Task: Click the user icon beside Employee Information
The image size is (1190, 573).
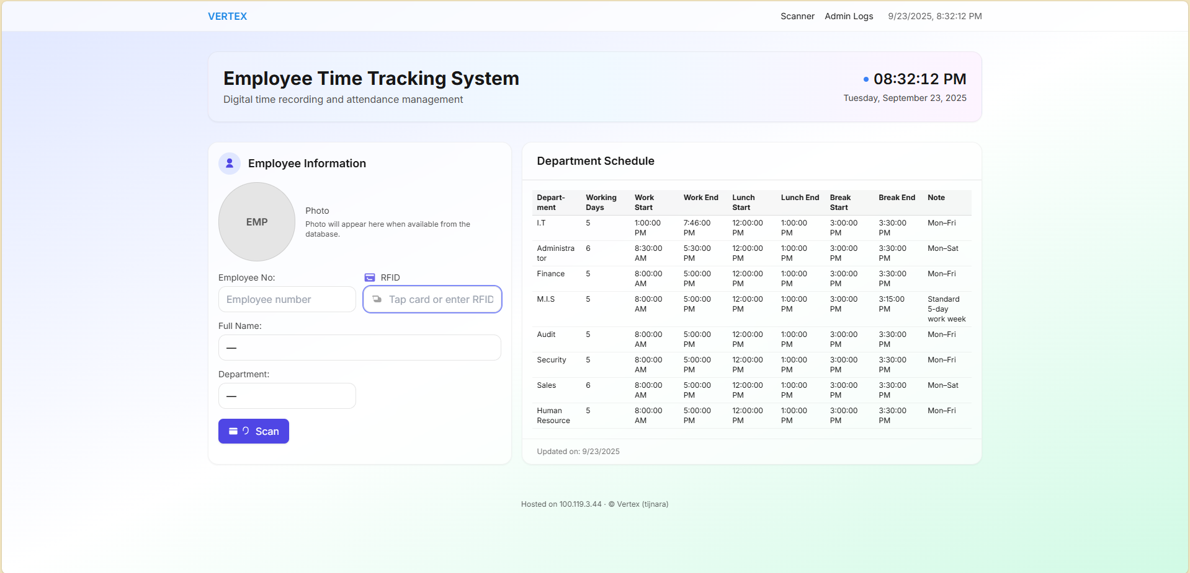Action: (x=230, y=164)
